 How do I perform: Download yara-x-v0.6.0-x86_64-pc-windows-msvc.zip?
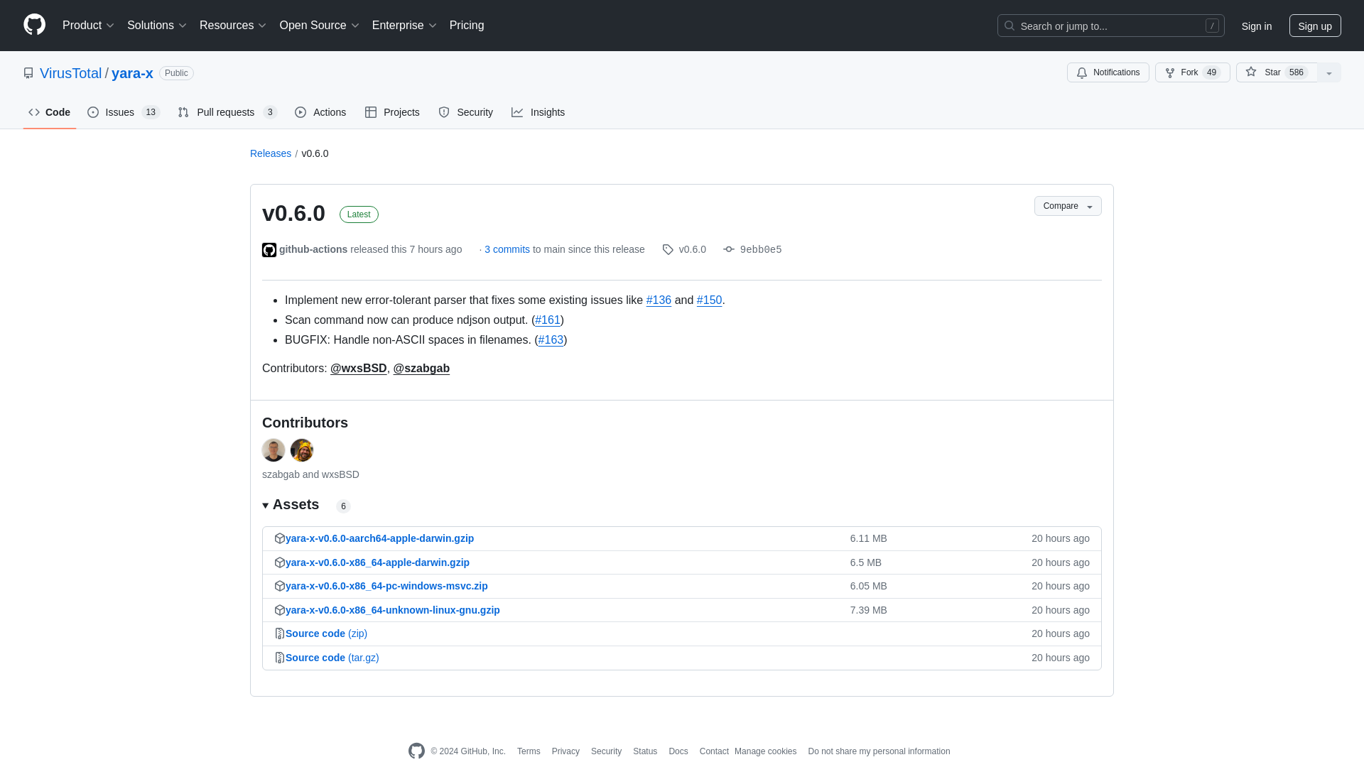tap(386, 587)
